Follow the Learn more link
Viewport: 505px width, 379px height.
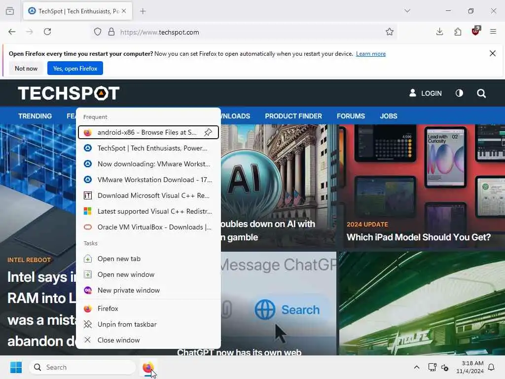(371, 53)
